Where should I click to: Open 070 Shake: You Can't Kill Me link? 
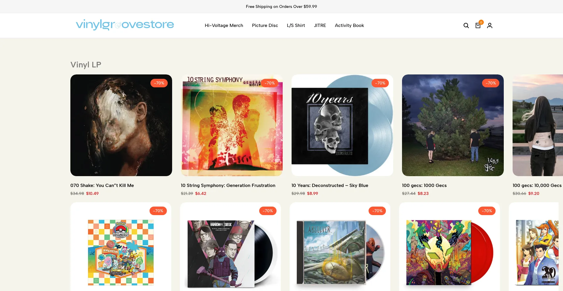[102, 186]
